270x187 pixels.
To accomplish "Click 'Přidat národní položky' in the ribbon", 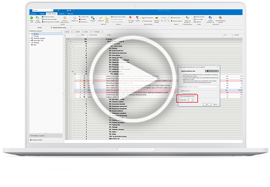I will tap(49, 20).
